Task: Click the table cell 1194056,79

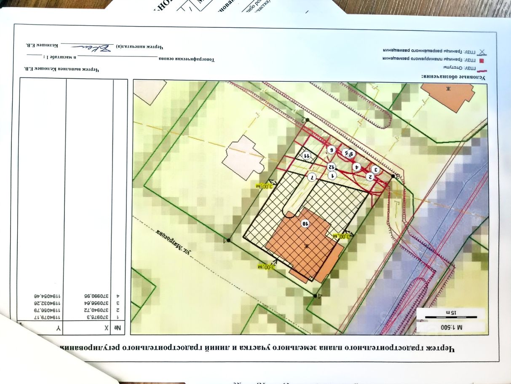Action: 48,310
